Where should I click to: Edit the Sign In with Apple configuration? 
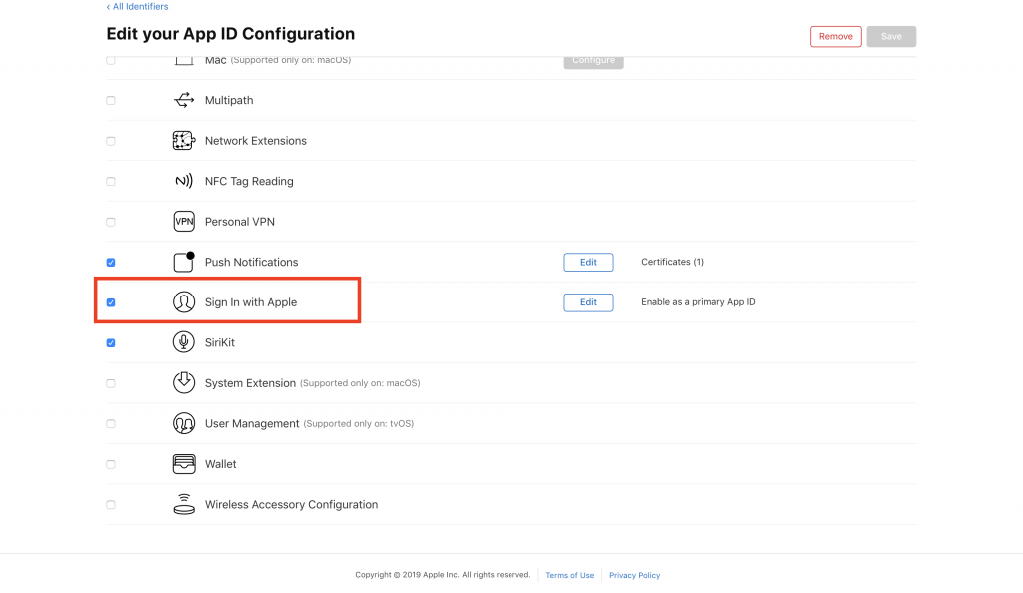pos(588,302)
